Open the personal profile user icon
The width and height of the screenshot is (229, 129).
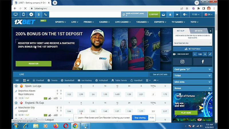pos(170,15)
